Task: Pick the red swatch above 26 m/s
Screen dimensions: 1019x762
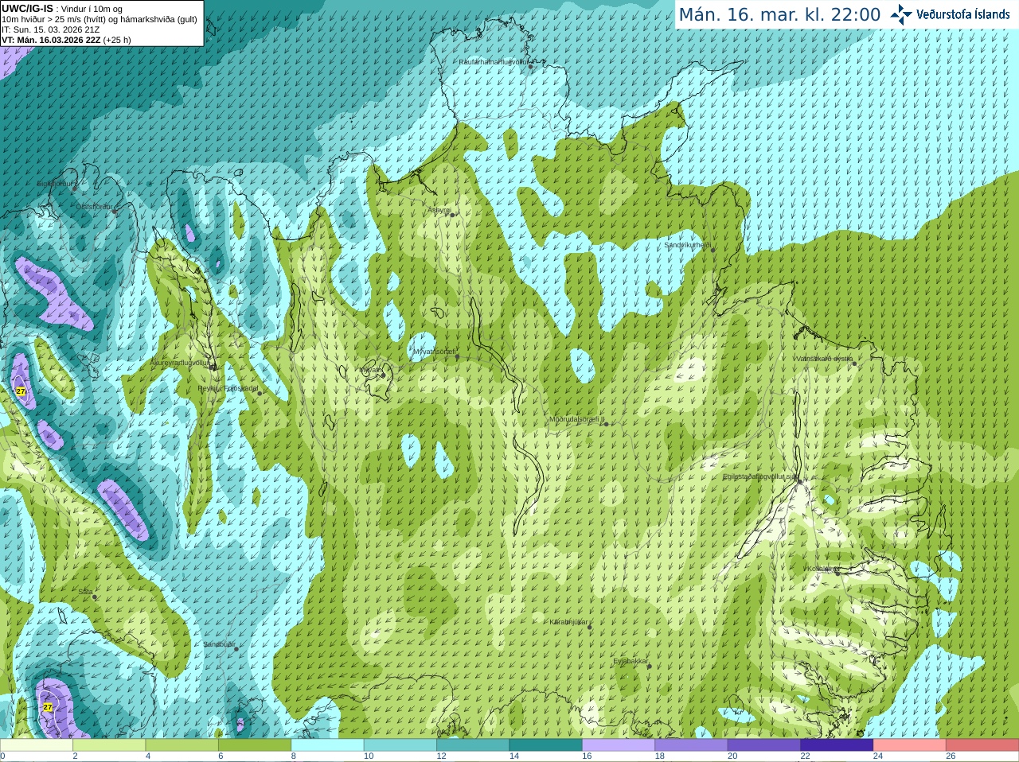Action: (982, 745)
